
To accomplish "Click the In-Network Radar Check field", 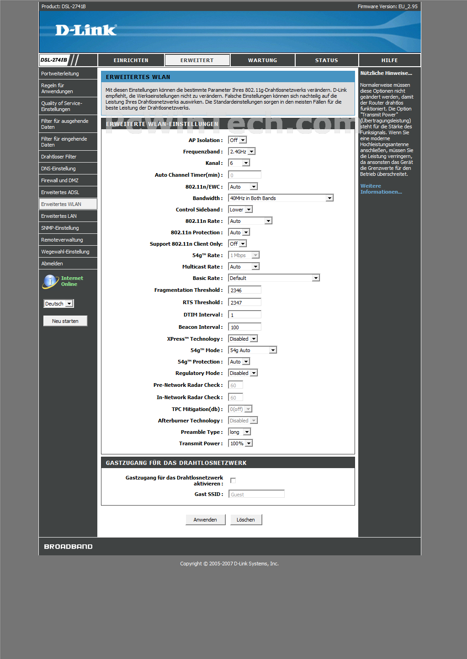I will (236, 397).
